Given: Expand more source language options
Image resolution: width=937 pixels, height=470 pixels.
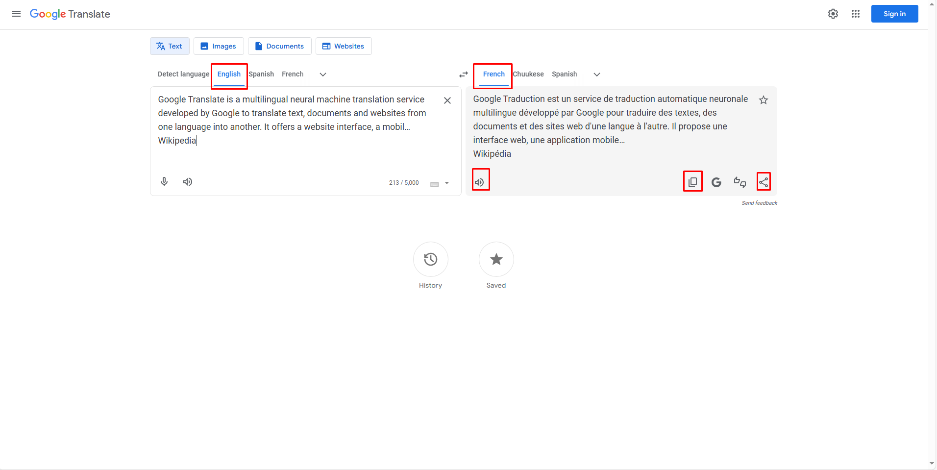Looking at the screenshot, I should (322, 74).
